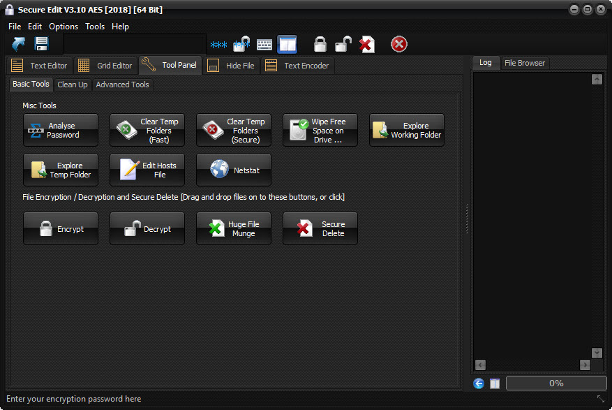Click the log panel scroll down arrow
612x410 pixels.
(x=597, y=353)
